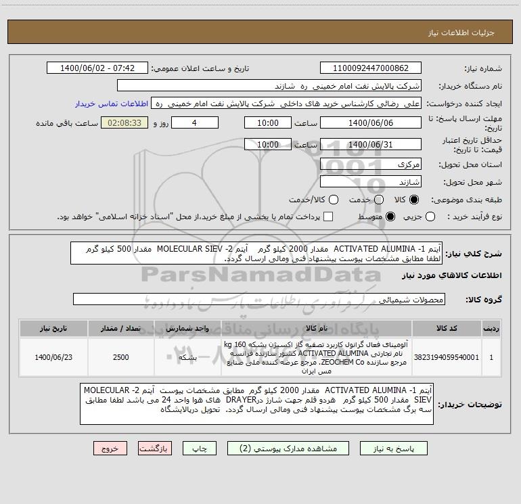Click delivery province field مرکزی

click(371, 164)
